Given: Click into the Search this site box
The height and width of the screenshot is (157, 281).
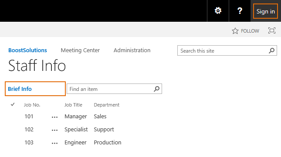Looking at the screenshot, I should click(223, 50).
